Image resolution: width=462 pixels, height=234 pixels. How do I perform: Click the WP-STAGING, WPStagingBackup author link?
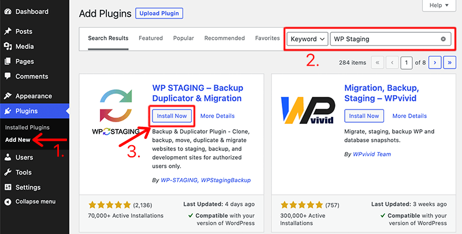[206, 180]
